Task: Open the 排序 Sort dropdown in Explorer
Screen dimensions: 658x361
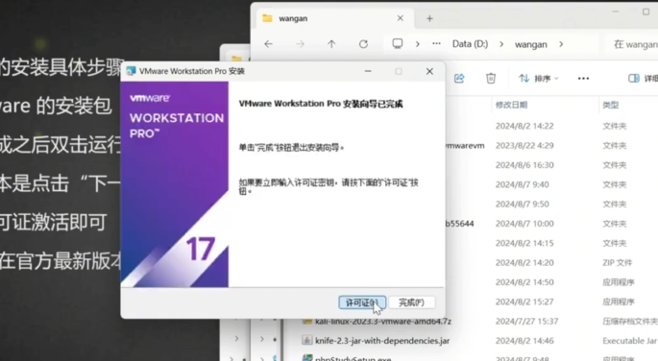Action: click(538, 79)
